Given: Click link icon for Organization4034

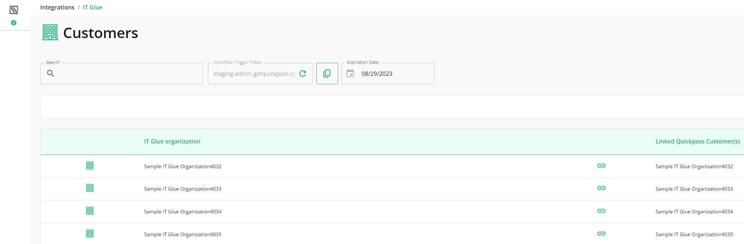Looking at the screenshot, I should (601, 211).
